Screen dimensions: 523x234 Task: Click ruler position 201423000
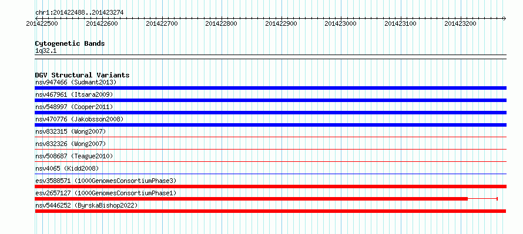(x=341, y=23)
